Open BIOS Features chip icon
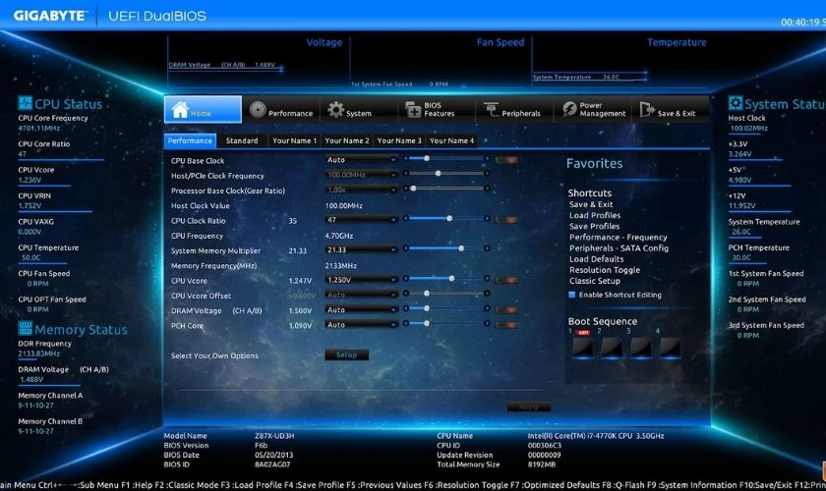 tap(413, 109)
